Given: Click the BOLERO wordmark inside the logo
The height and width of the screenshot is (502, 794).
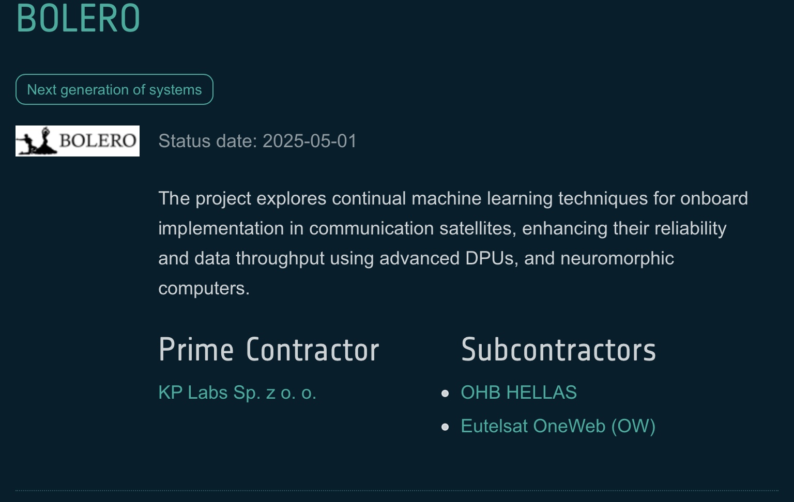Looking at the screenshot, I should [98, 140].
